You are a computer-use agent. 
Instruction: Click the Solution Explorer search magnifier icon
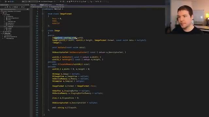[27, 9]
